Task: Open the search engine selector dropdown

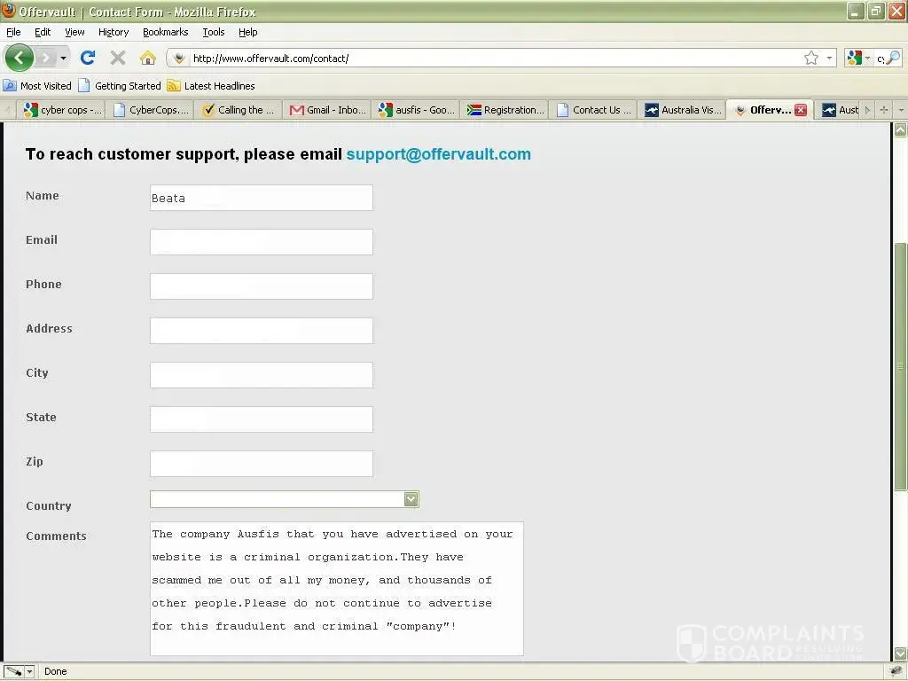Action: pos(858,59)
